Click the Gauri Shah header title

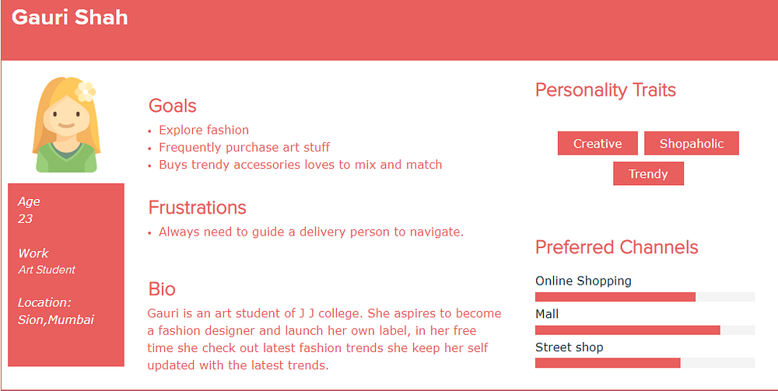pos(70,18)
